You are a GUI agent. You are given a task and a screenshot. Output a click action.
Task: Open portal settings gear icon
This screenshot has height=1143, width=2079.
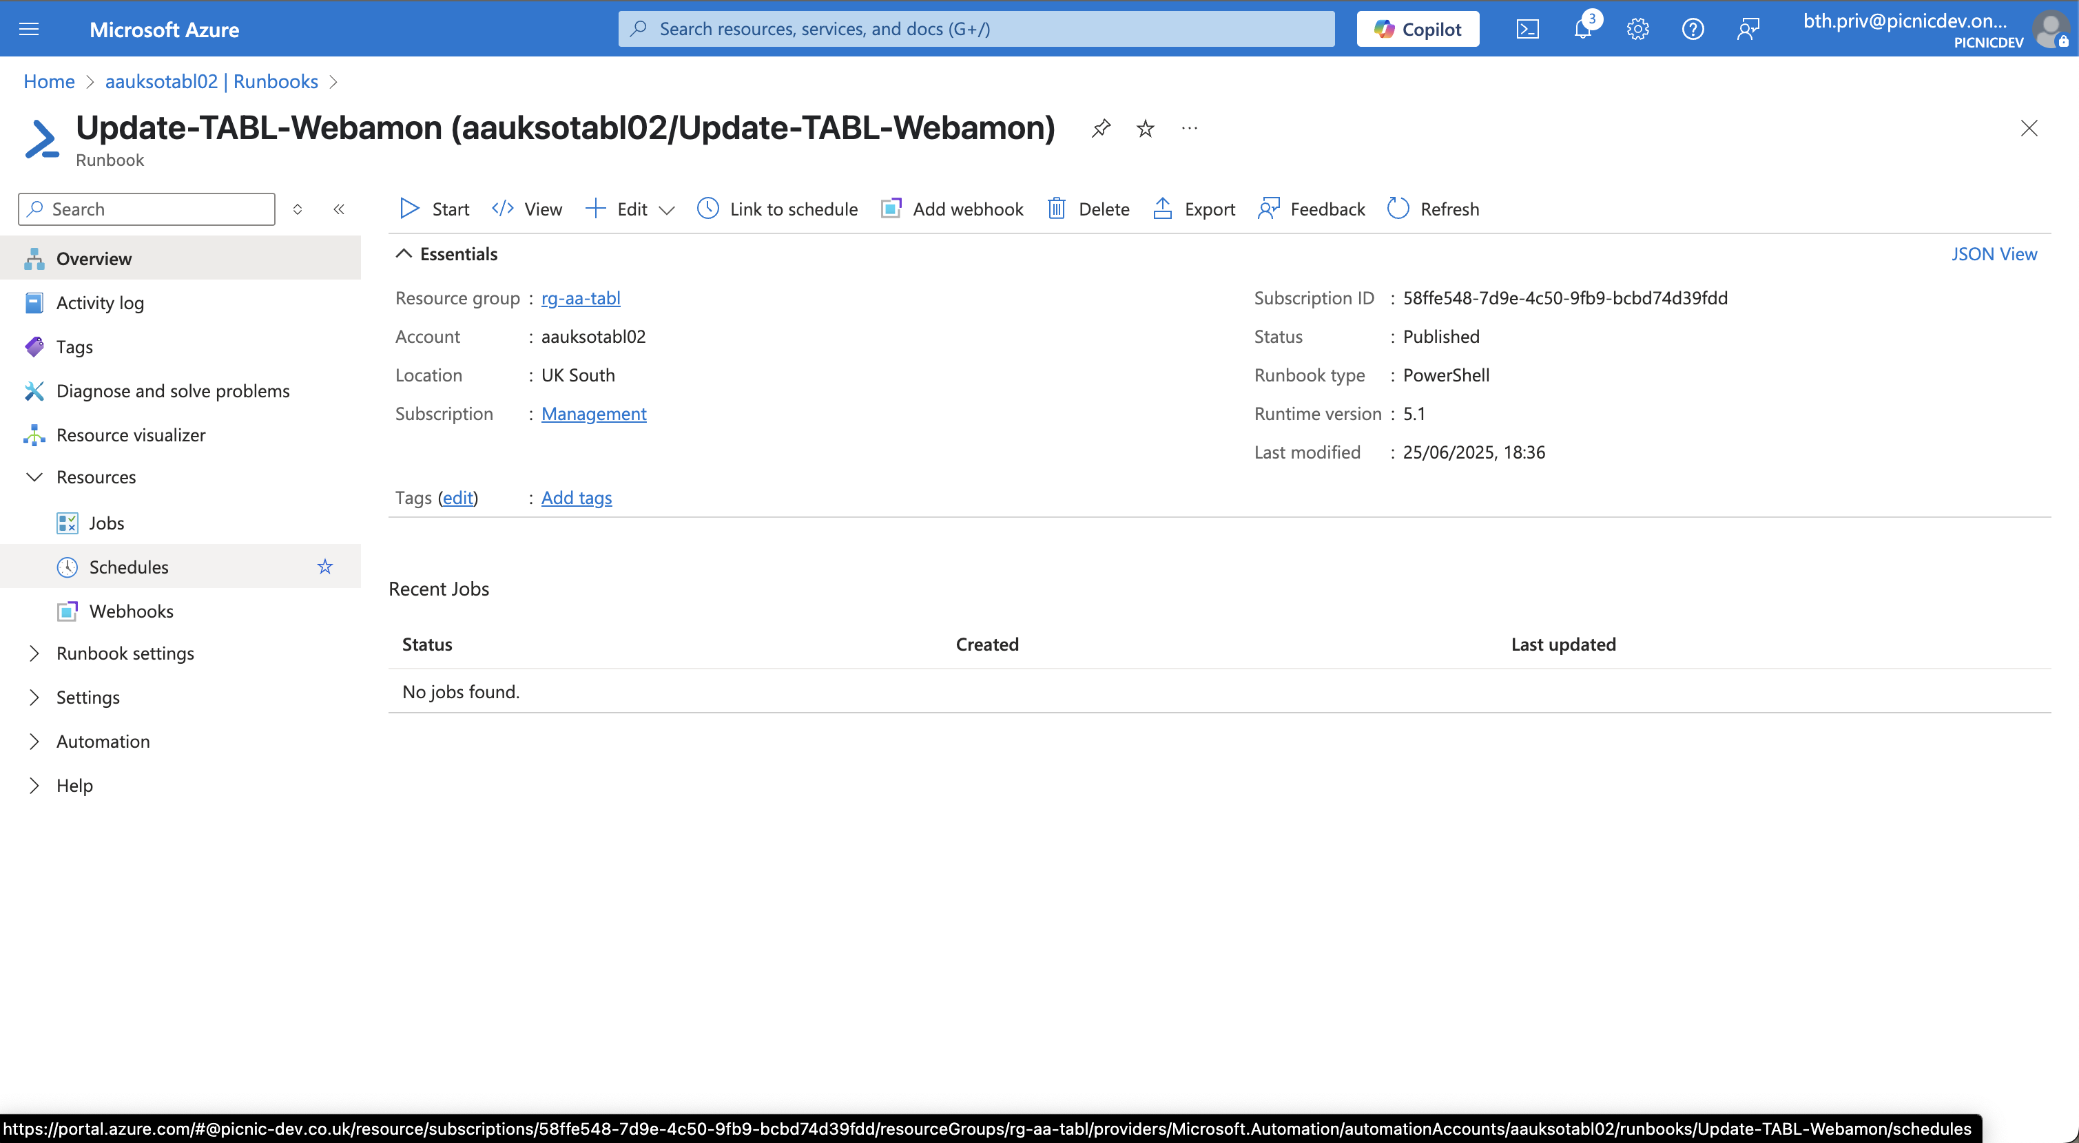click(1637, 29)
